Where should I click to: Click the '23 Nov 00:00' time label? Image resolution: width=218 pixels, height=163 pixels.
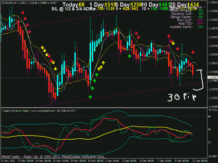coord(26,161)
